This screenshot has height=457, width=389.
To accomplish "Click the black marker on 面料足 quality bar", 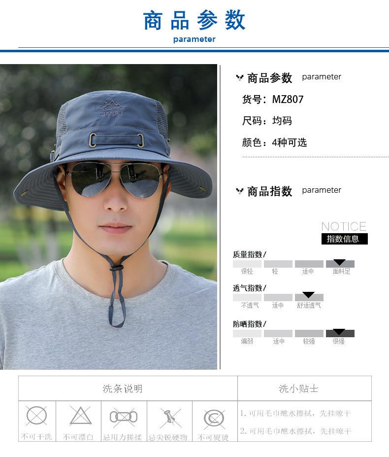I will (339, 262).
